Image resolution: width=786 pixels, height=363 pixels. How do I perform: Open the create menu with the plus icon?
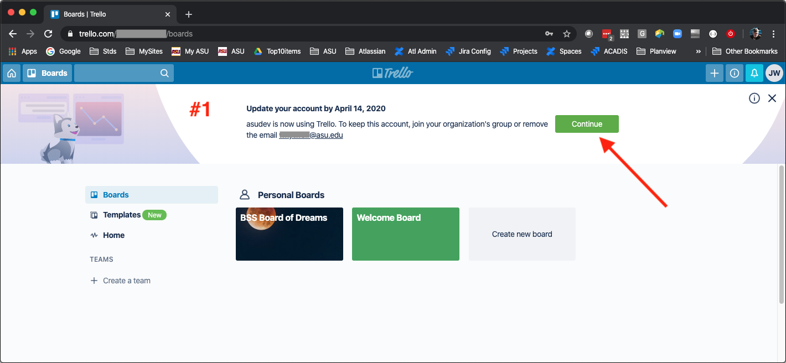[x=714, y=72]
